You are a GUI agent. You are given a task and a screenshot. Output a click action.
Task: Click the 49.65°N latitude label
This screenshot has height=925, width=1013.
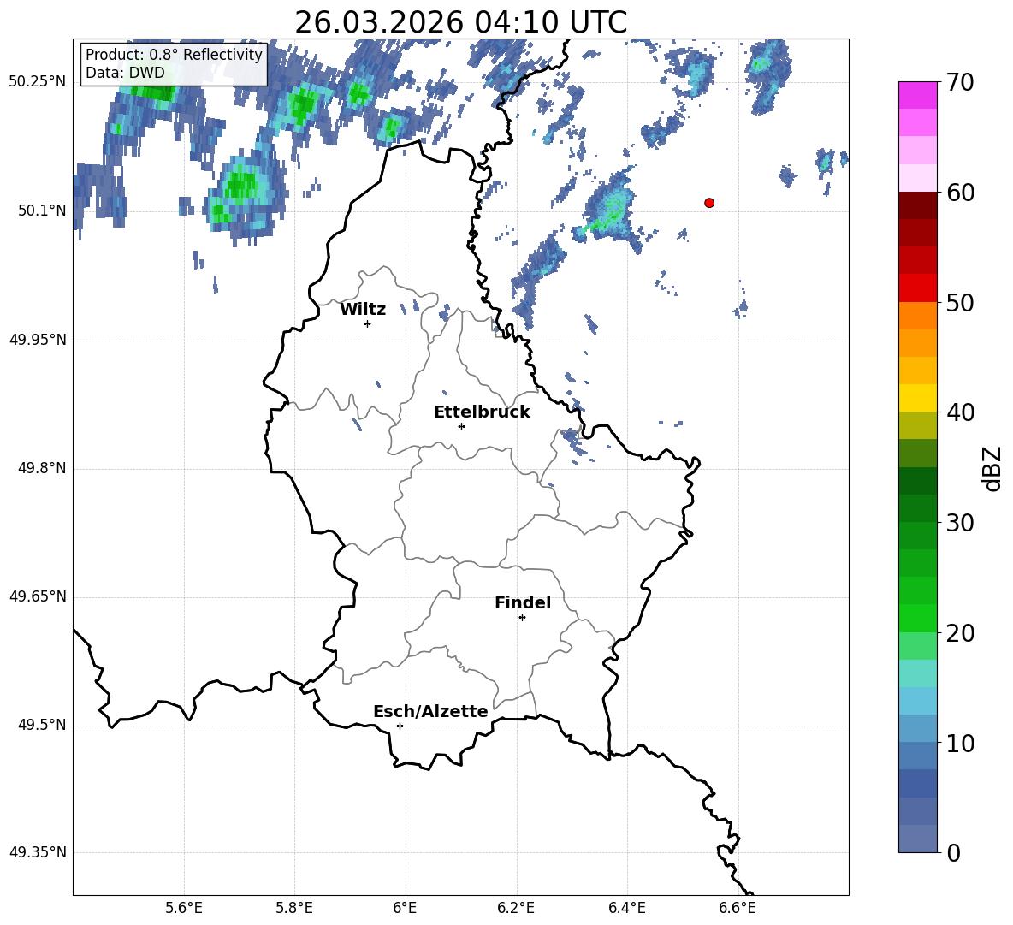pyautogui.click(x=38, y=596)
